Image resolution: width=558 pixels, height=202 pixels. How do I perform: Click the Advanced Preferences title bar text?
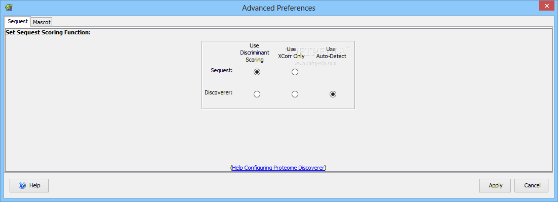point(278,8)
